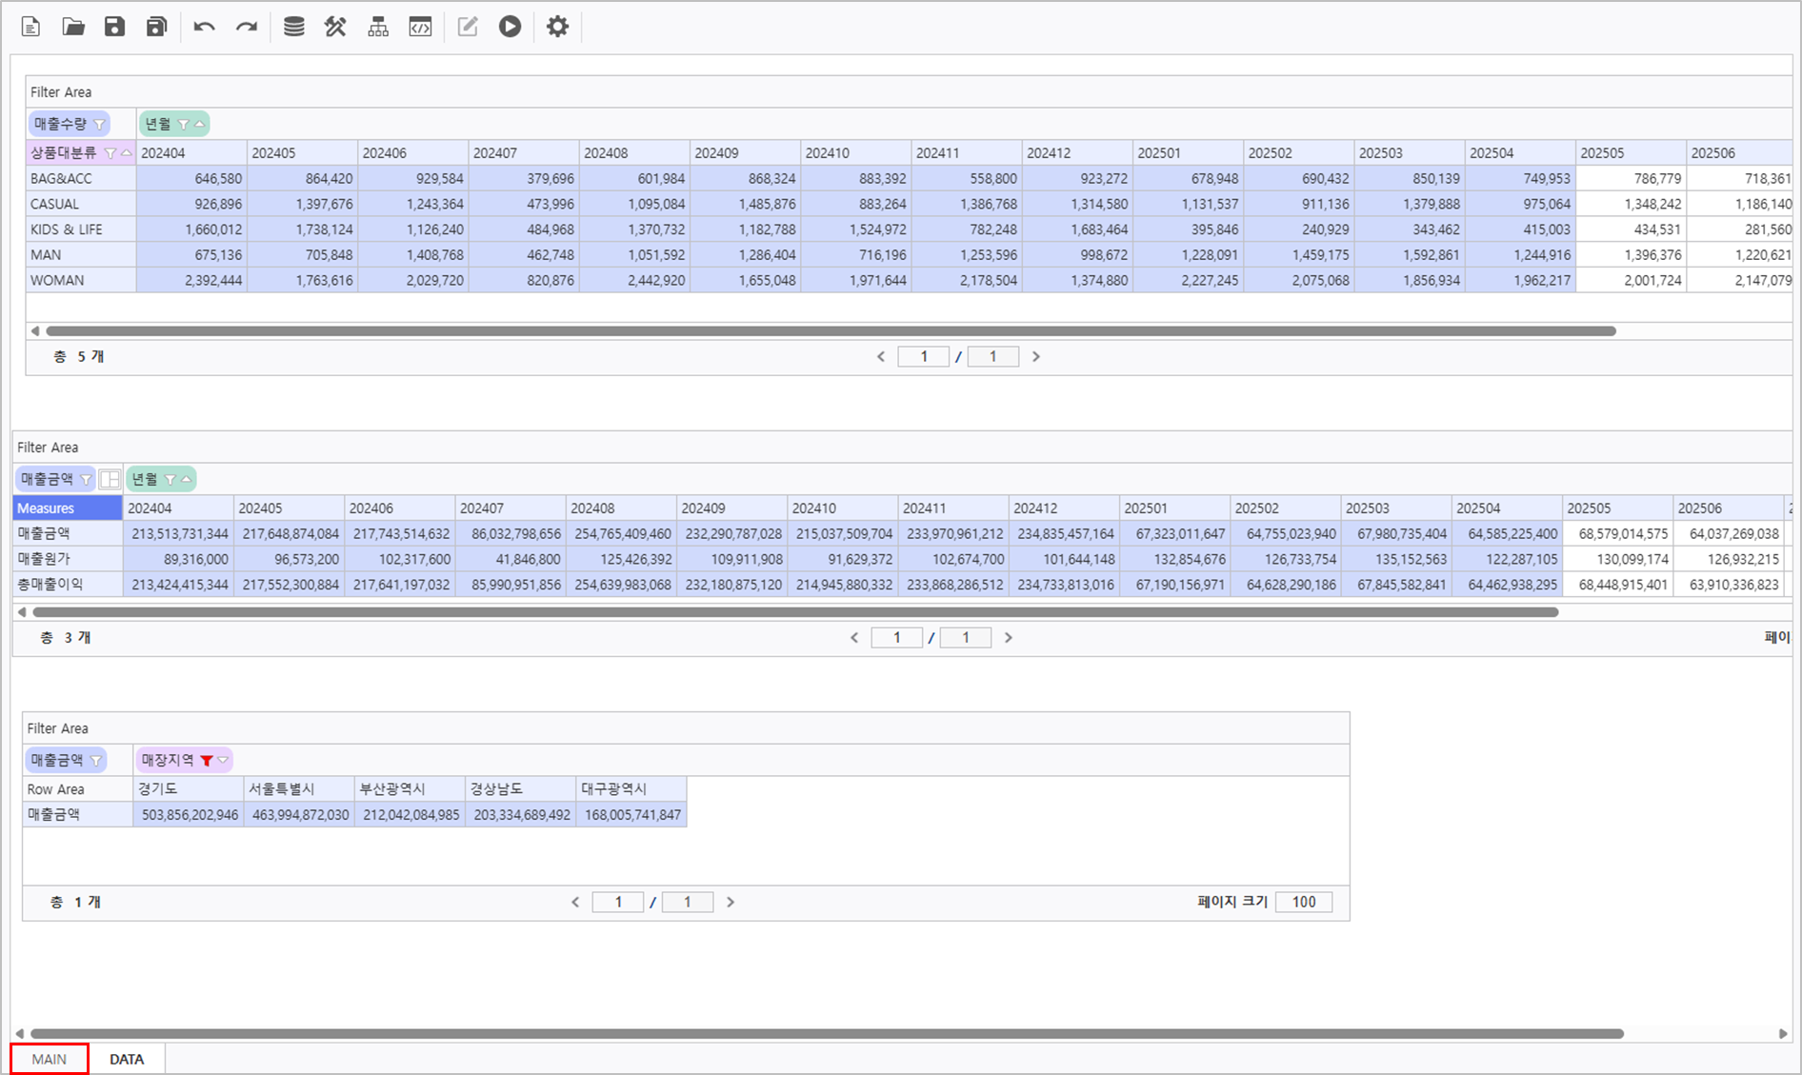Screen dimensions: 1802x1075
Task: Select the MAIN tab
Action: point(50,1059)
